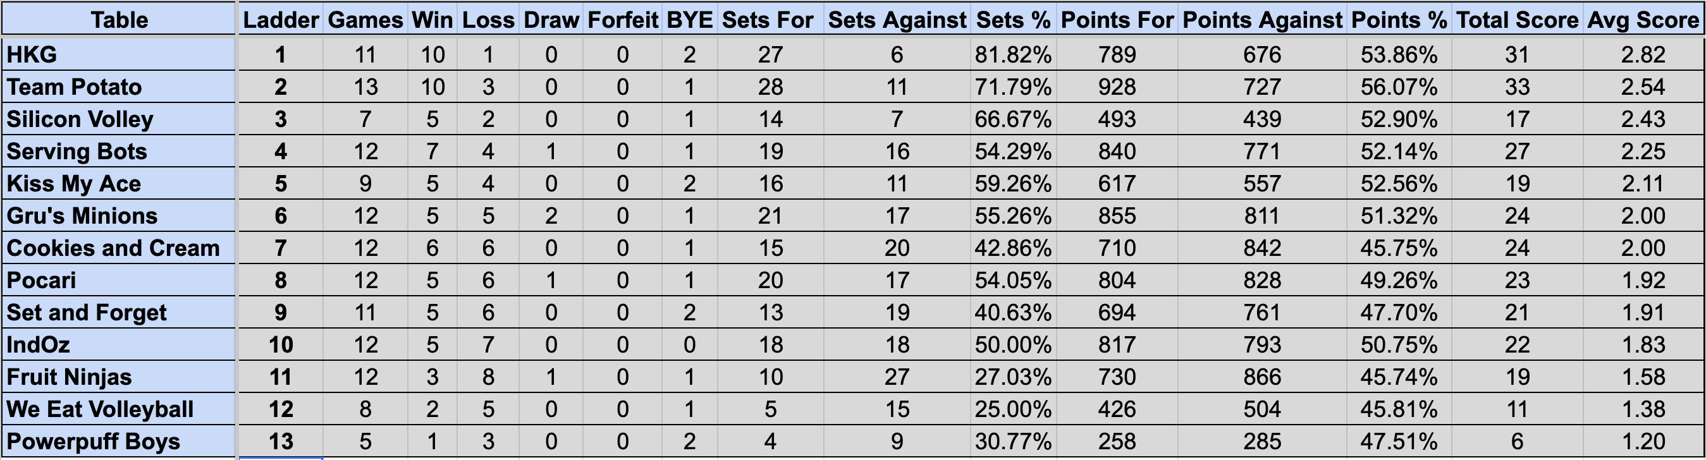Select Team Potato row label
Screen dimensions: 1706x460
click(x=120, y=87)
